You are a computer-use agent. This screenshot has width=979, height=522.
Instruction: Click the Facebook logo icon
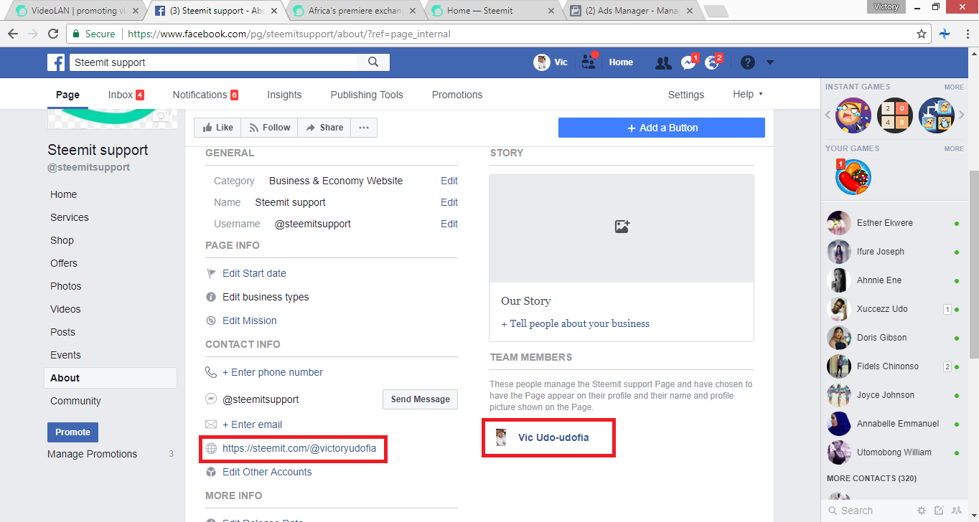(x=57, y=62)
